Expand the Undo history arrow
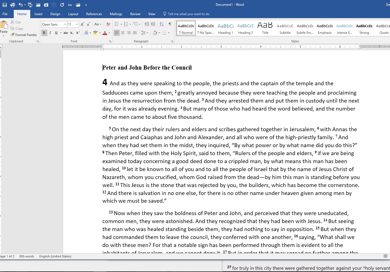This screenshot has height=272, width=390. 25,5
